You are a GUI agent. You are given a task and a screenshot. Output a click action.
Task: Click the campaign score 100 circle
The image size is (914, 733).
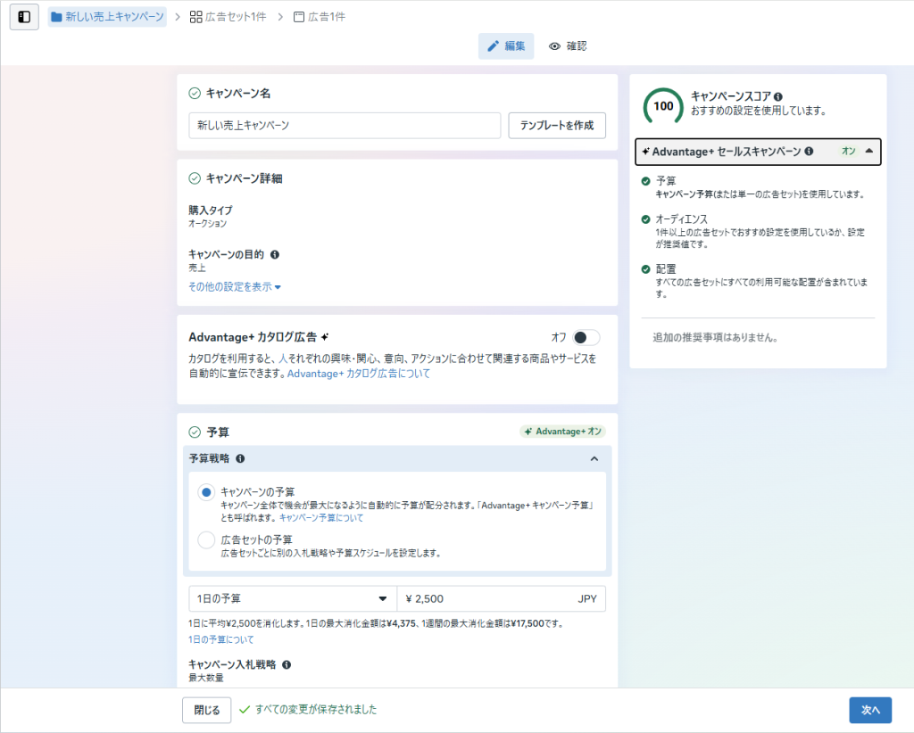[x=663, y=106]
